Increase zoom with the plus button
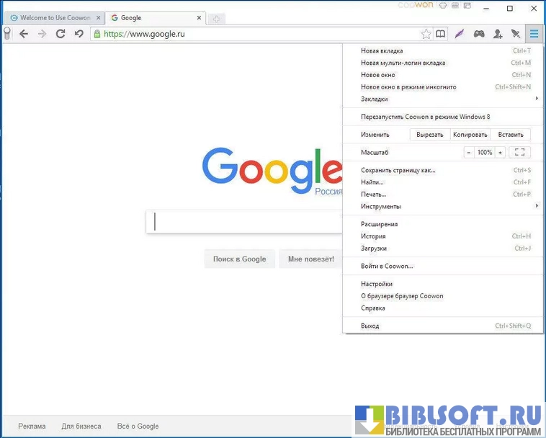 click(x=499, y=153)
